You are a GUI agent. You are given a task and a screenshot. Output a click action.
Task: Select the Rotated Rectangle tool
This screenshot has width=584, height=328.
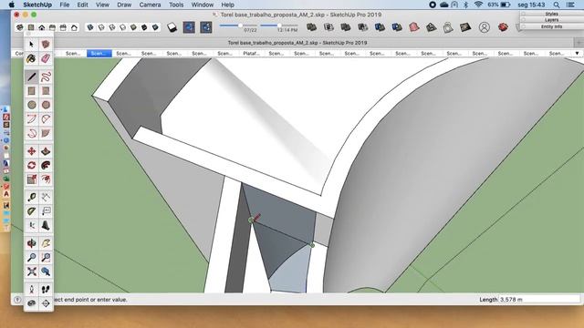coord(46,91)
